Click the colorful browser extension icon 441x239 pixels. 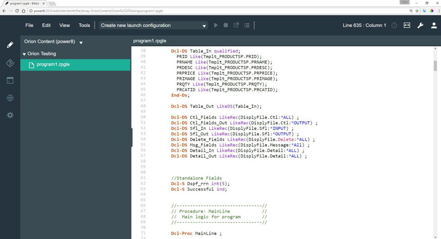(432, 11)
